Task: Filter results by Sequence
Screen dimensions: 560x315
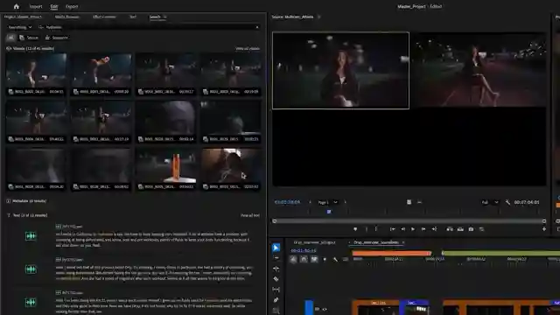Action: [56, 38]
